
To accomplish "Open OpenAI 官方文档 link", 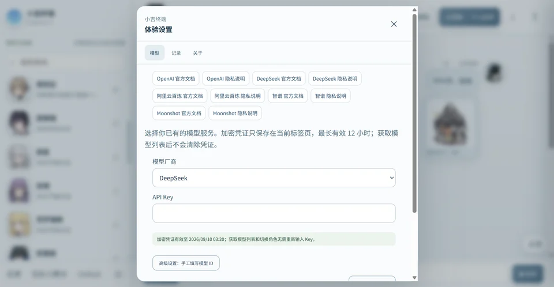I will tap(176, 79).
